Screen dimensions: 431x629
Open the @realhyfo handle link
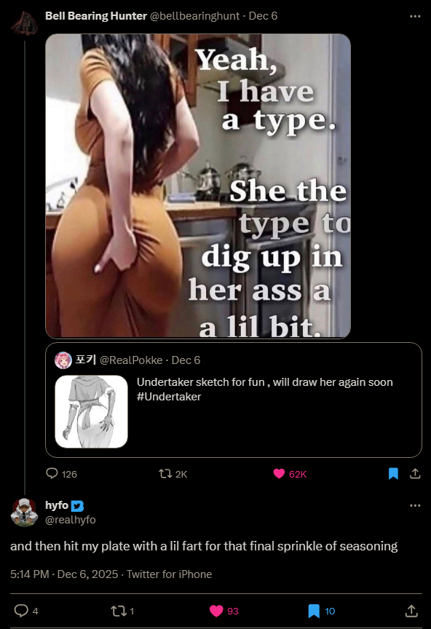coord(70,520)
